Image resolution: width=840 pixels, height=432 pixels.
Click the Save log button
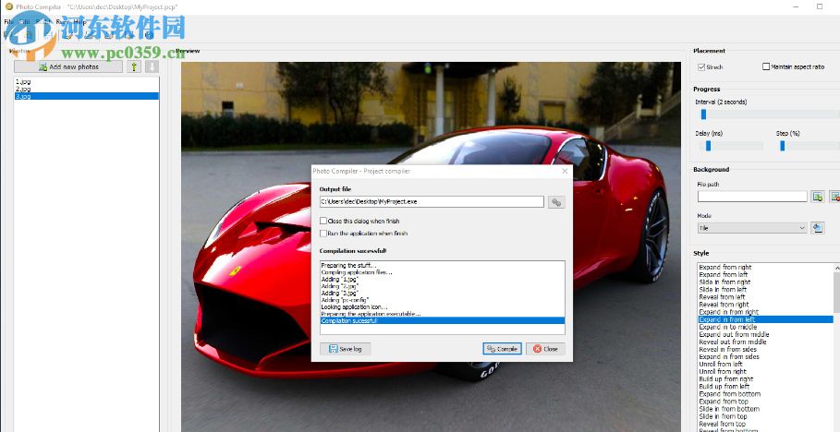tap(345, 349)
